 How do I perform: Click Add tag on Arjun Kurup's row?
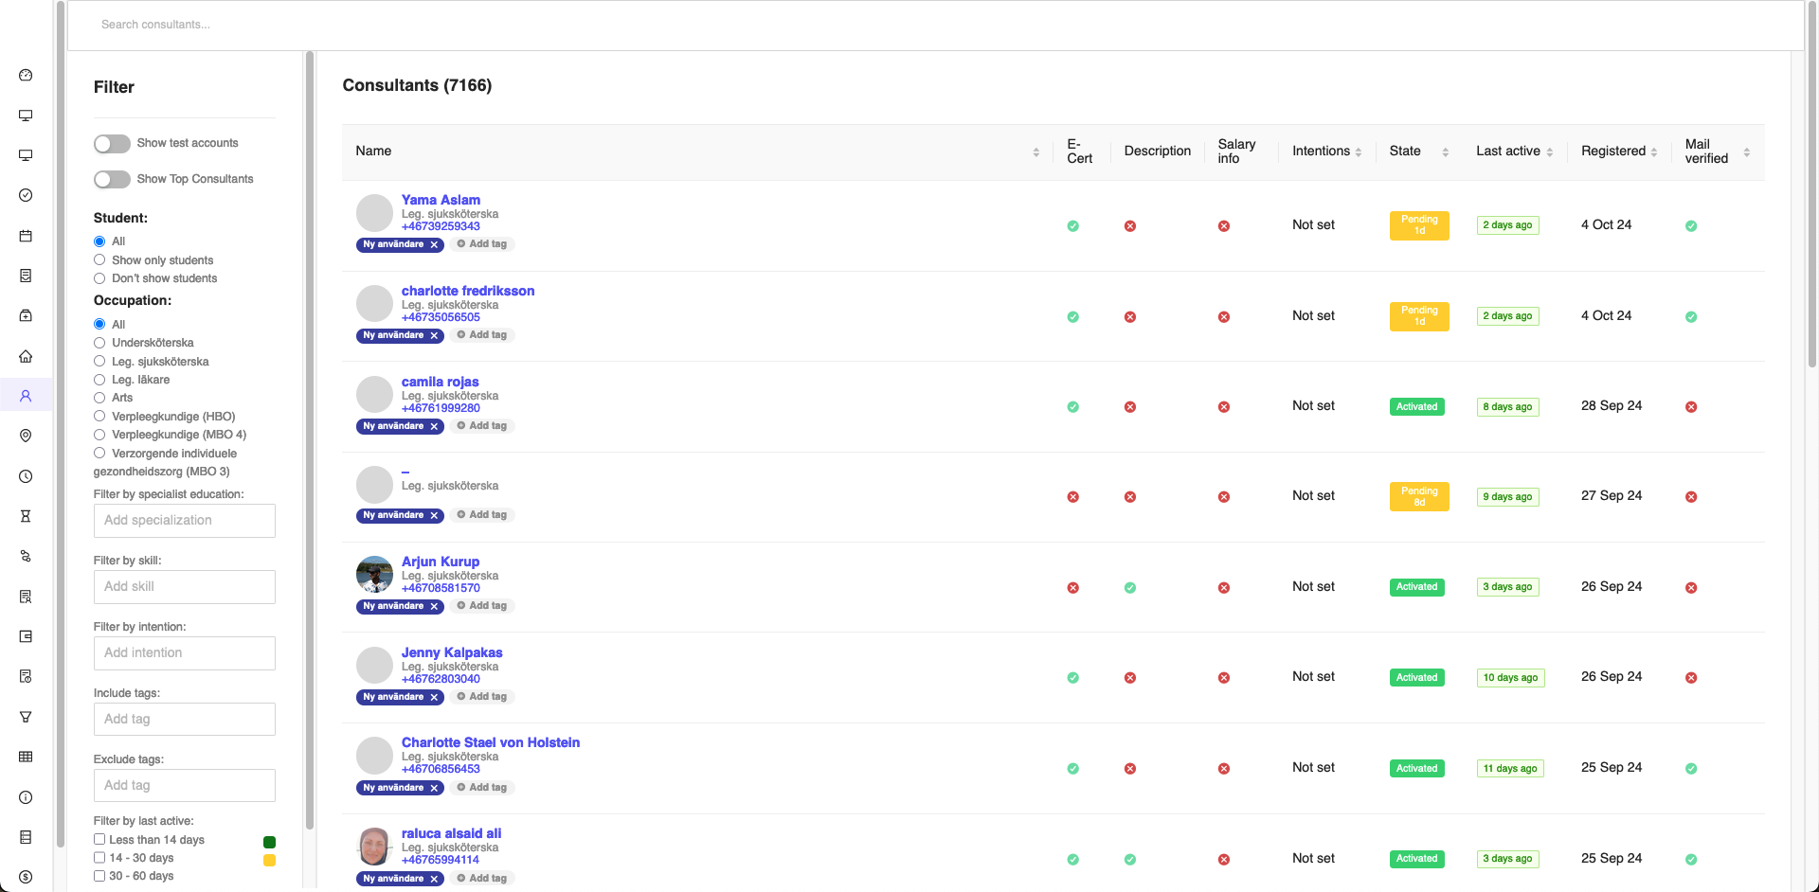pos(482,606)
